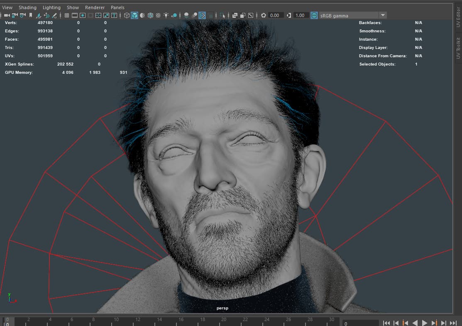Viewport: 462px width, 326px height.
Task: Open the Lighting menu
Action: (x=51, y=7)
